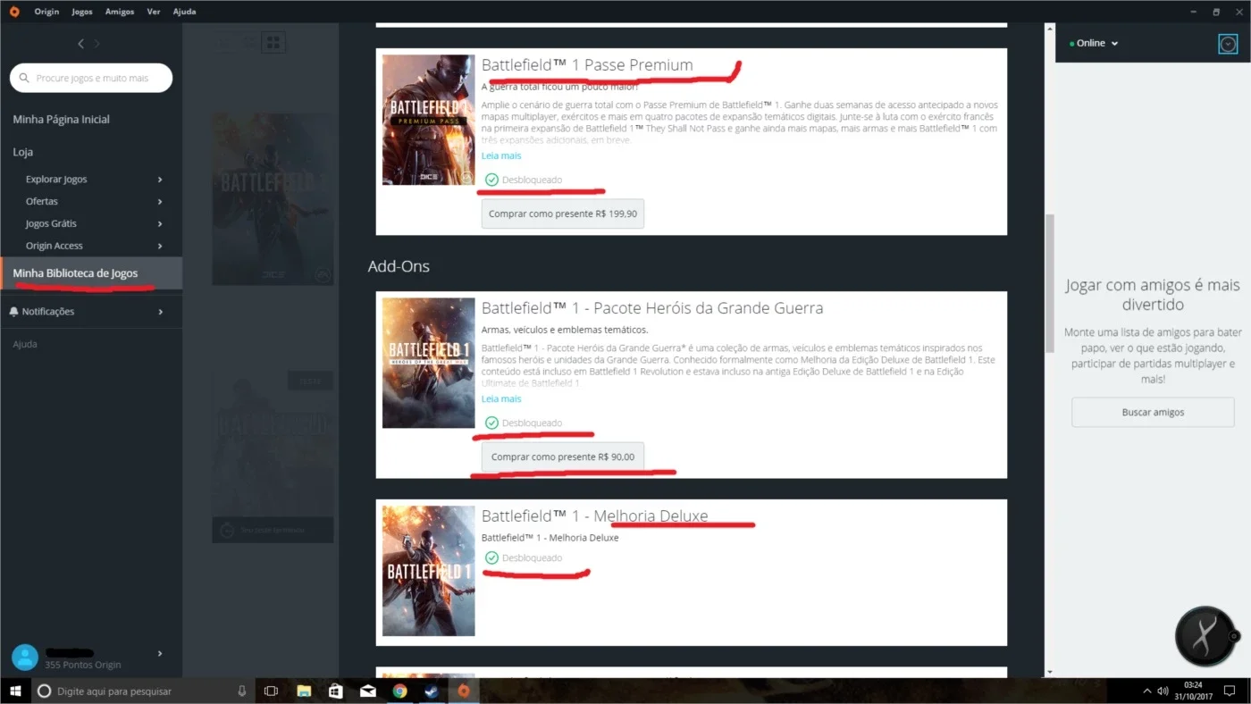
Task: Click the Battlefield 1 Premium Pass cover image
Action: tap(429, 120)
